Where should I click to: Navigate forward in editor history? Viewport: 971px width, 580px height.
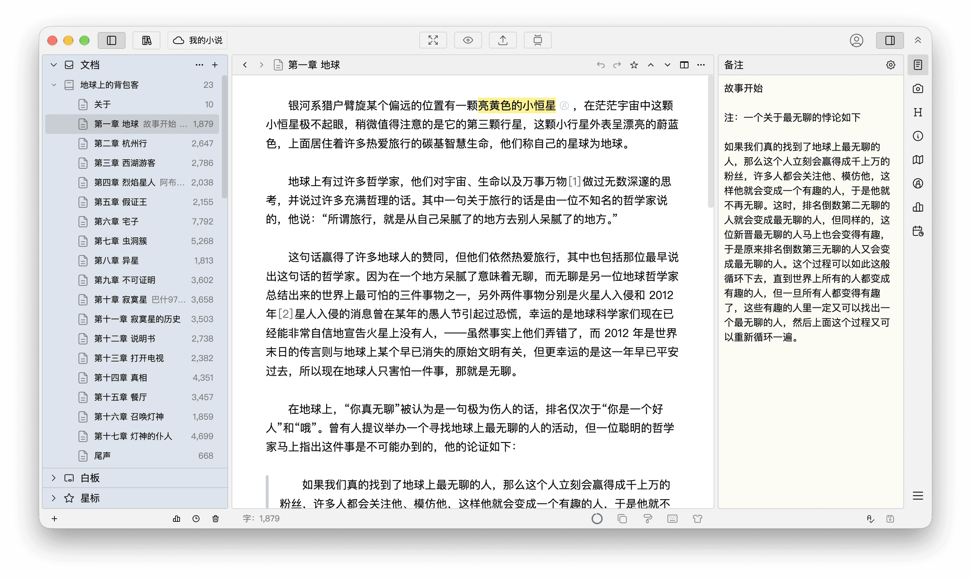point(261,65)
